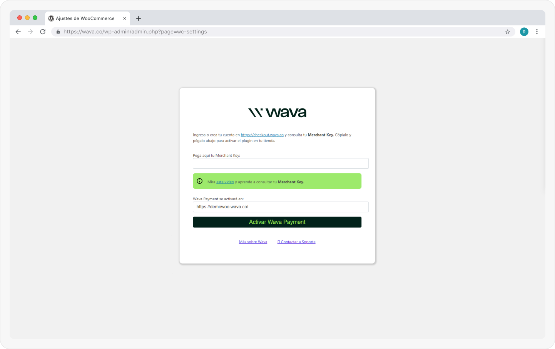555x349 pixels.
Task: Open the Más sobre Wava link
Action: pyautogui.click(x=253, y=242)
